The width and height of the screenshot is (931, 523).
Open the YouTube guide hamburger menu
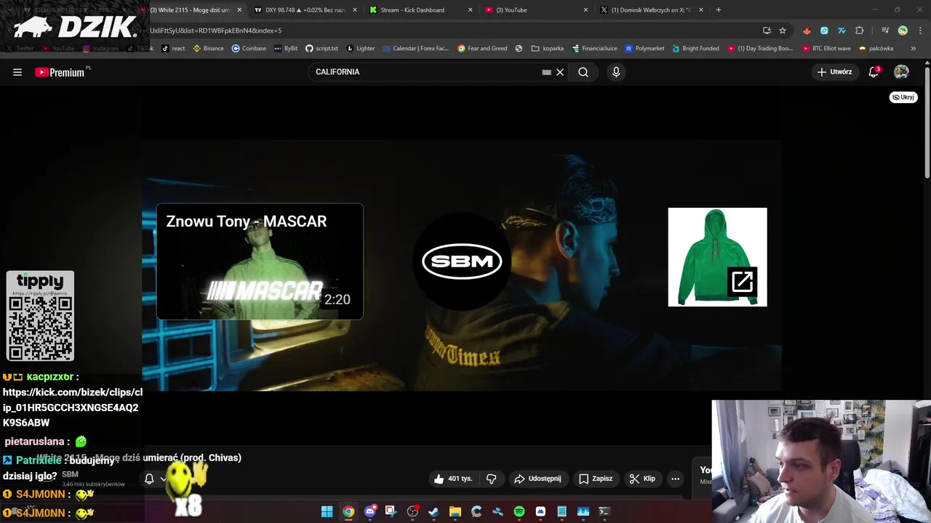[17, 72]
